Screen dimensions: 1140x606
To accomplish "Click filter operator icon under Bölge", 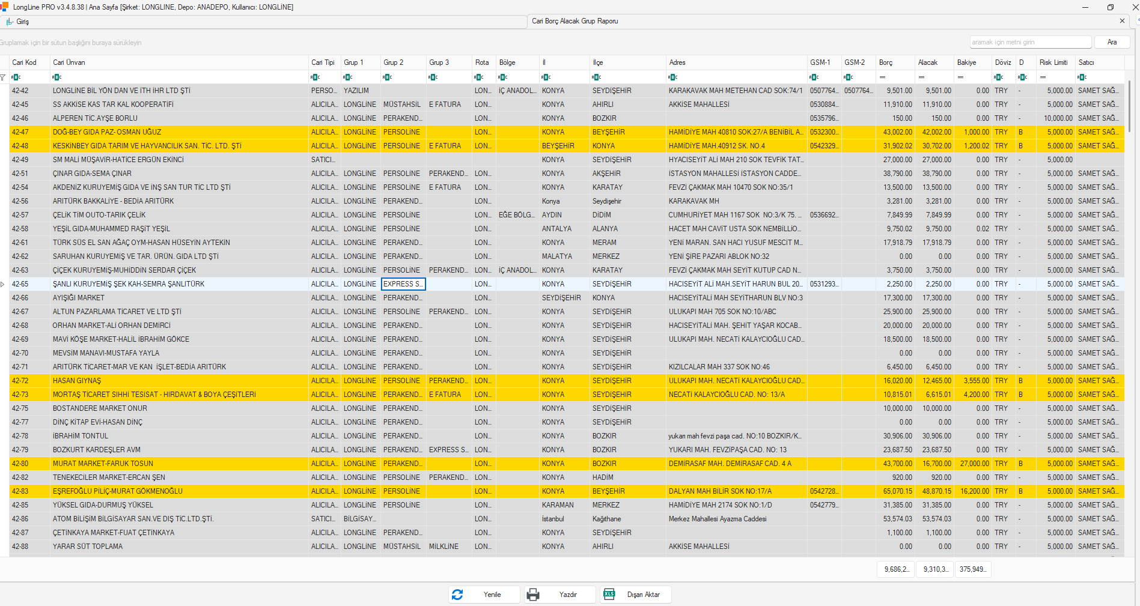I will 503,77.
